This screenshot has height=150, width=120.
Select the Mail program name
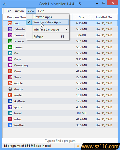(16, 53)
